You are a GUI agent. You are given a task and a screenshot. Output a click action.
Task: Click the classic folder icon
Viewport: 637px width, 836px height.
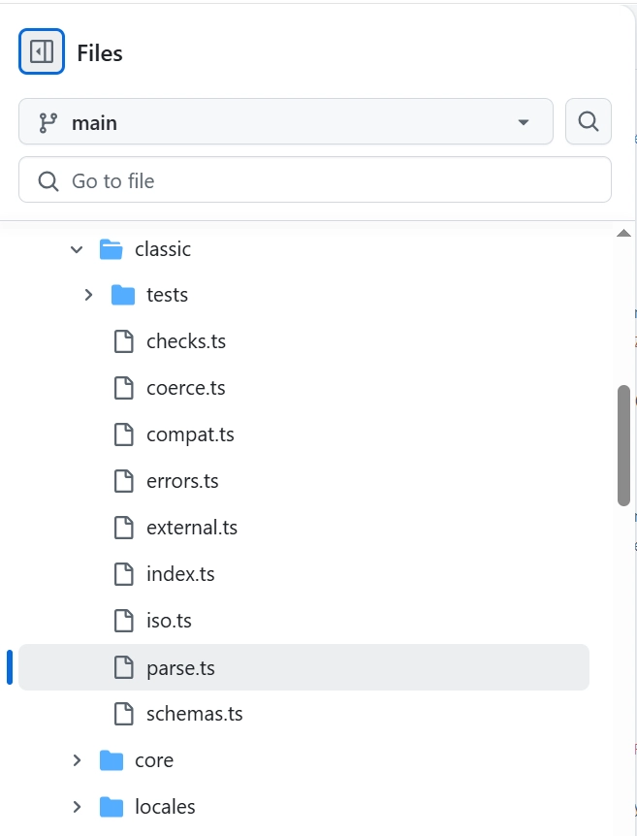click(111, 249)
